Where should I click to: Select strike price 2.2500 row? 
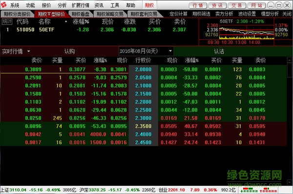[143, 110]
